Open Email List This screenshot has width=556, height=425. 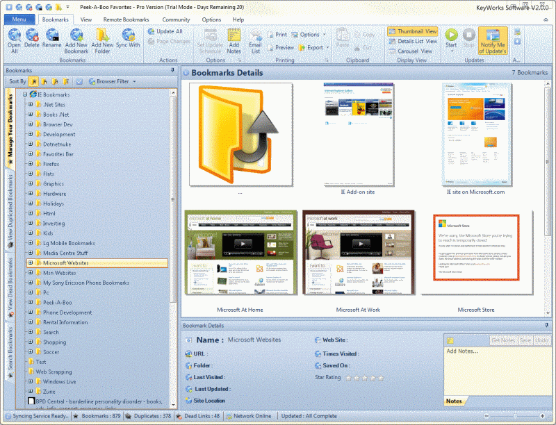pyautogui.click(x=255, y=41)
